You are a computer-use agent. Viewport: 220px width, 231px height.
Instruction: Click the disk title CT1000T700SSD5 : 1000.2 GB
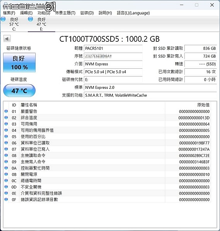coord(109,39)
